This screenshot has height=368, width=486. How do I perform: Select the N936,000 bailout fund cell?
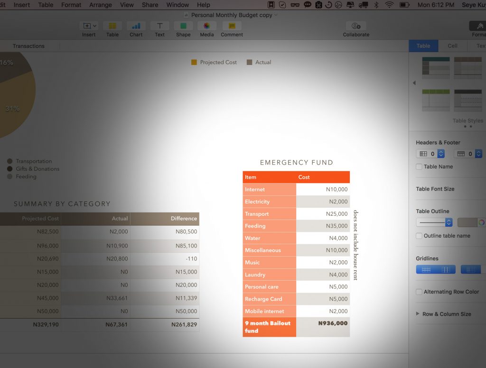tap(323, 327)
